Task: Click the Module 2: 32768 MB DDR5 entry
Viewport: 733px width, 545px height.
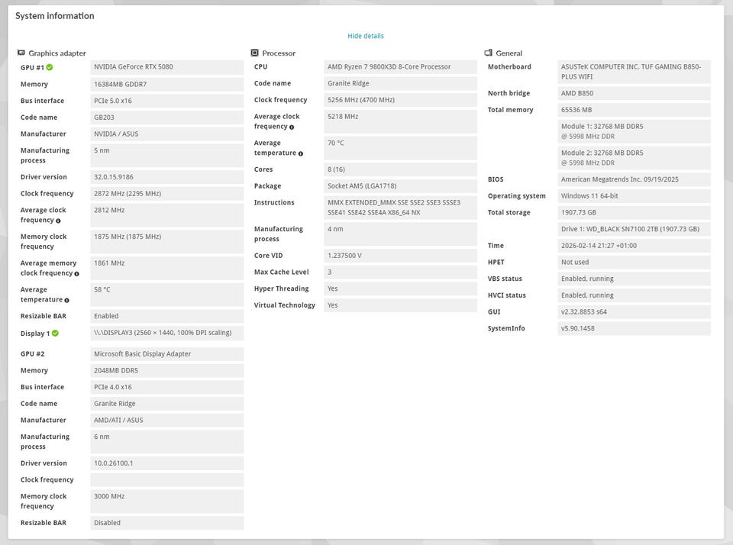Action: [x=634, y=157]
